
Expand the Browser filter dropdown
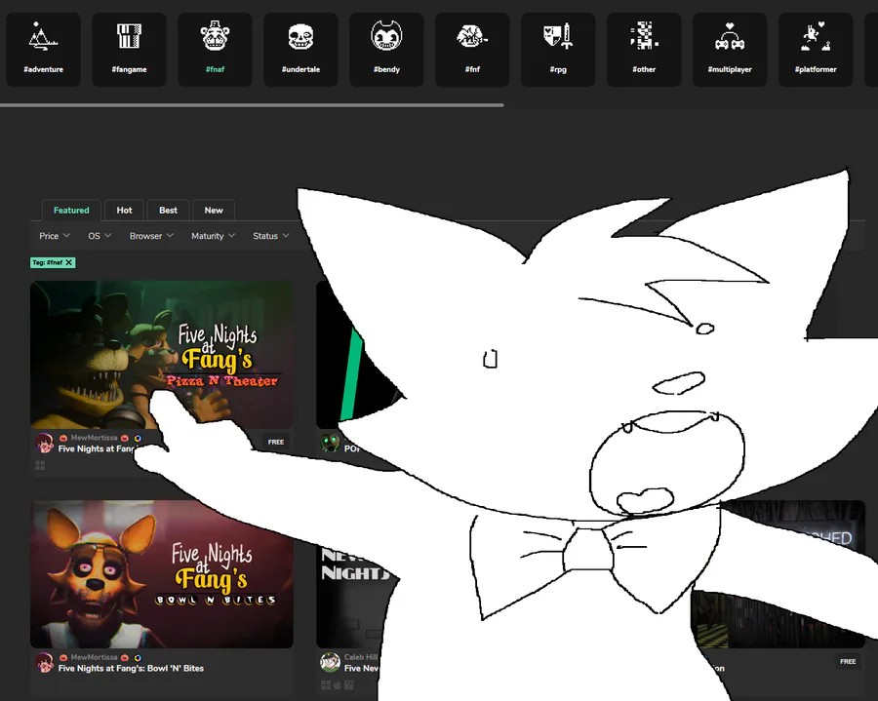pyautogui.click(x=151, y=236)
